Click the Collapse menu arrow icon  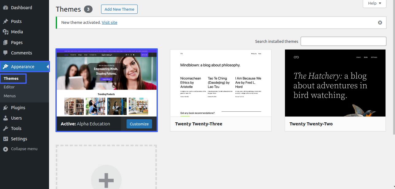point(6,149)
